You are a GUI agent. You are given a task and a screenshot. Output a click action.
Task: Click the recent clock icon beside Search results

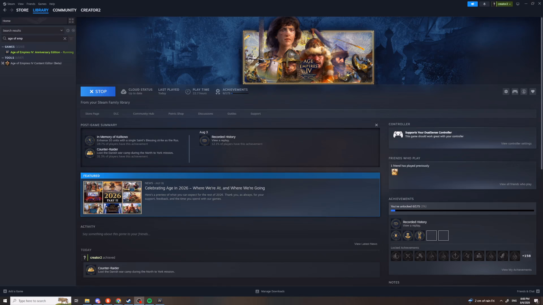[x=68, y=30]
